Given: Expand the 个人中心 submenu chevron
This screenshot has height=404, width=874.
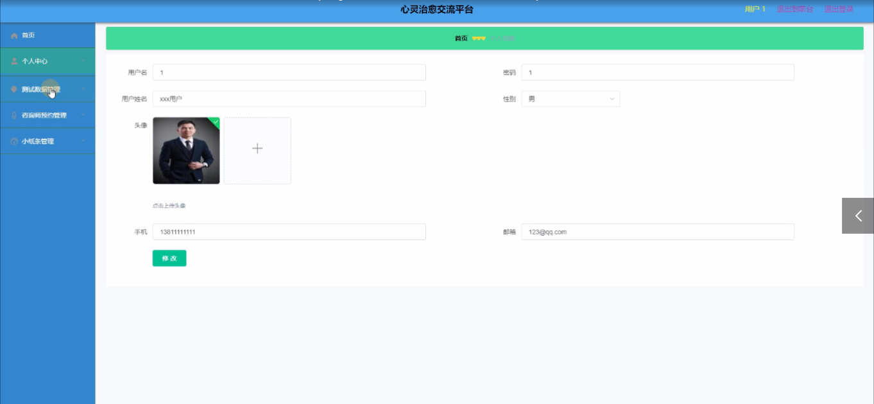Looking at the screenshot, I should point(83,62).
